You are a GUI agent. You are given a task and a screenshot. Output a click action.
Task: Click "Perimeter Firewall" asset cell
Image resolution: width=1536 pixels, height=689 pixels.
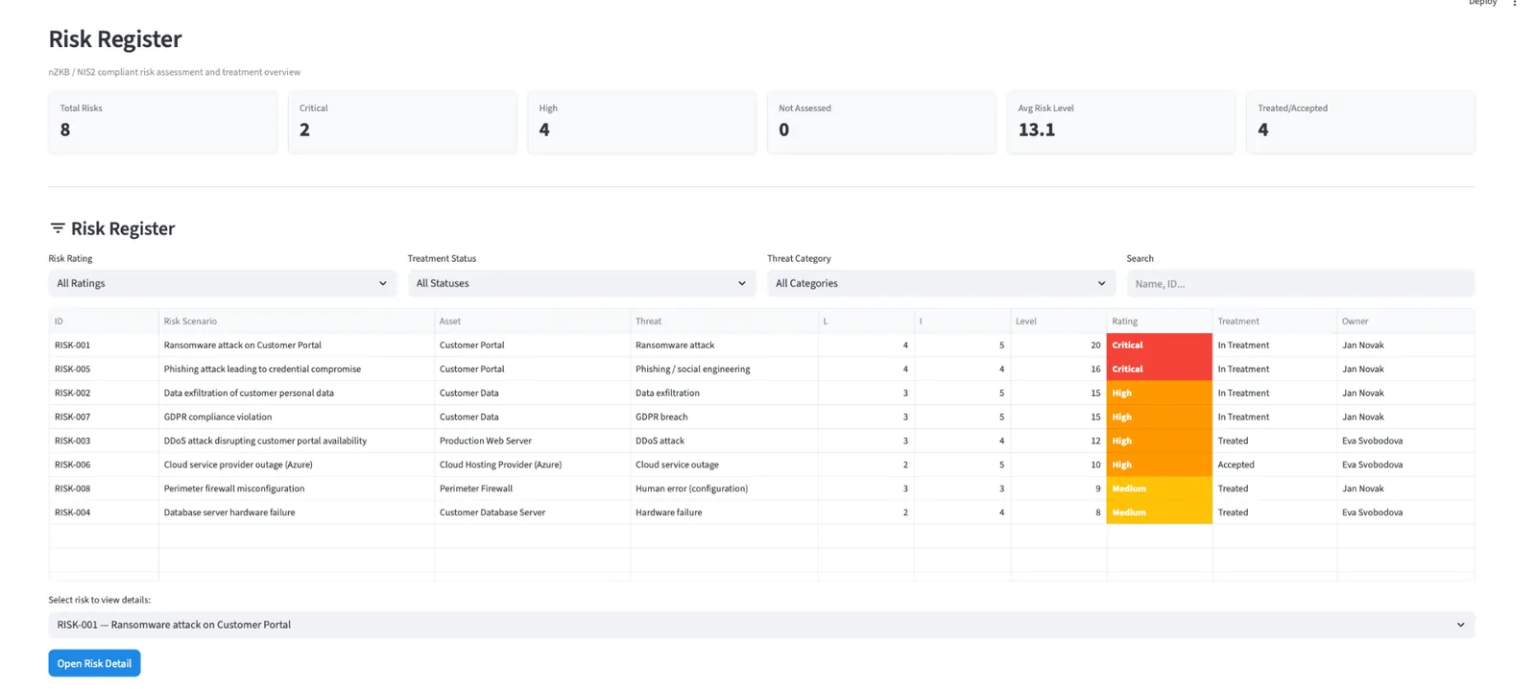tap(532, 489)
